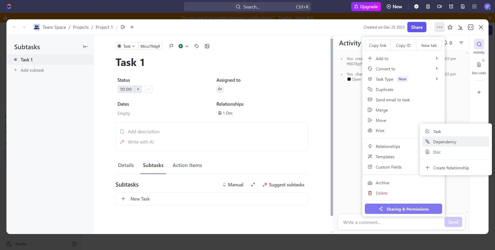The height and width of the screenshot is (250, 495).
Task: Switch to the Action Items tab
Action: pyautogui.click(x=187, y=165)
